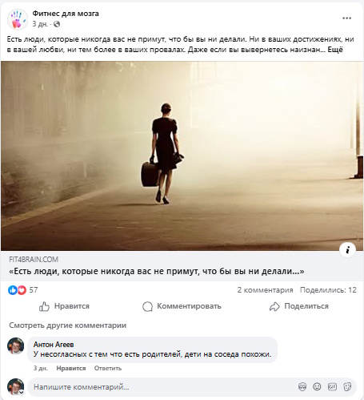The width and height of the screenshot is (364, 400).
Task: Open the three-dot post options menu
Action: click(x=346, y=18)
